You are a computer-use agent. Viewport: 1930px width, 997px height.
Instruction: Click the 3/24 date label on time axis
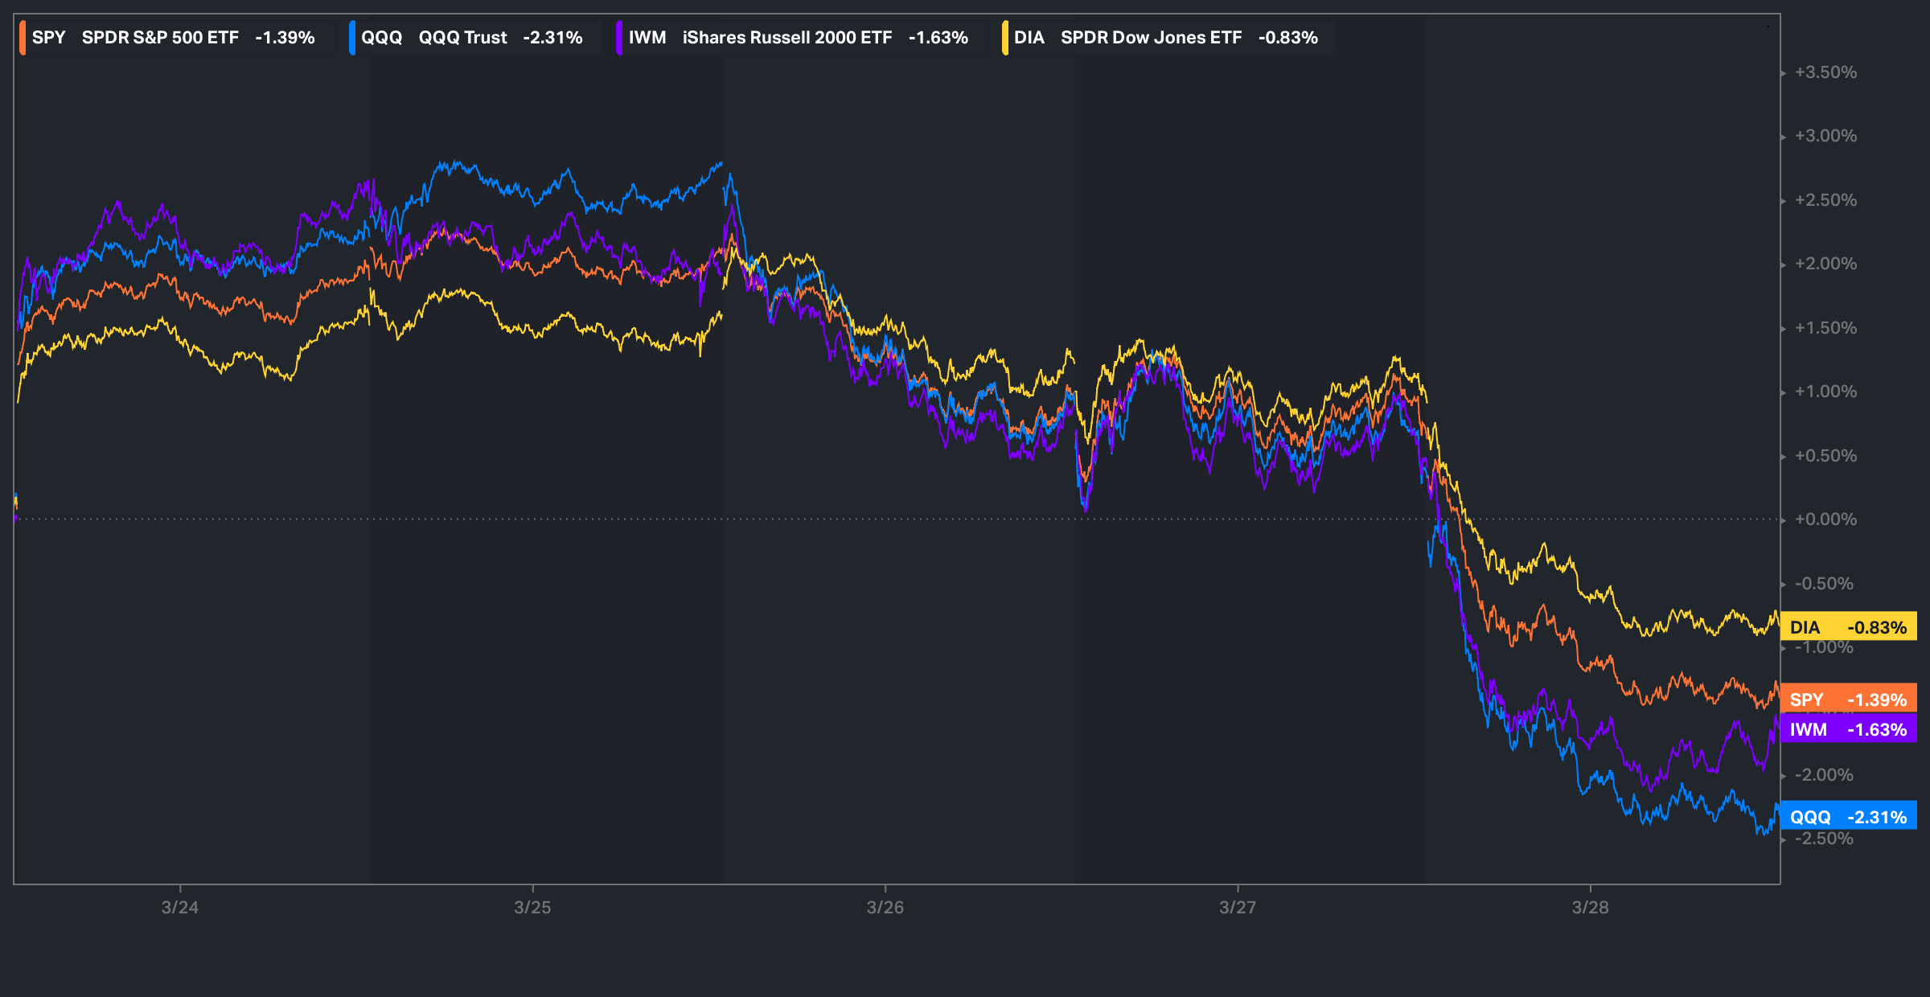click(x=179, y=907)
